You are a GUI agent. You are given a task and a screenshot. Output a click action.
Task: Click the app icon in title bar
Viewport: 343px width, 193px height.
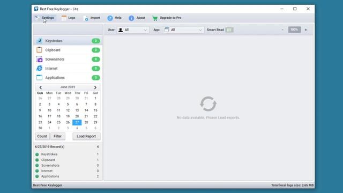click(x=36, y=9)
